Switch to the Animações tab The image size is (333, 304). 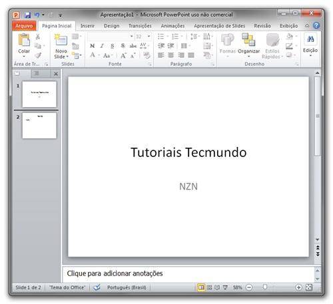[172, 26]
